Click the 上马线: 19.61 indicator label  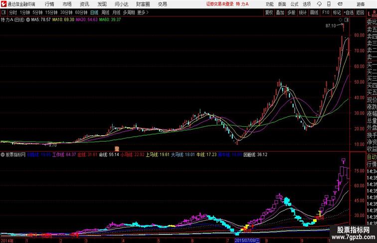(158, 155)
